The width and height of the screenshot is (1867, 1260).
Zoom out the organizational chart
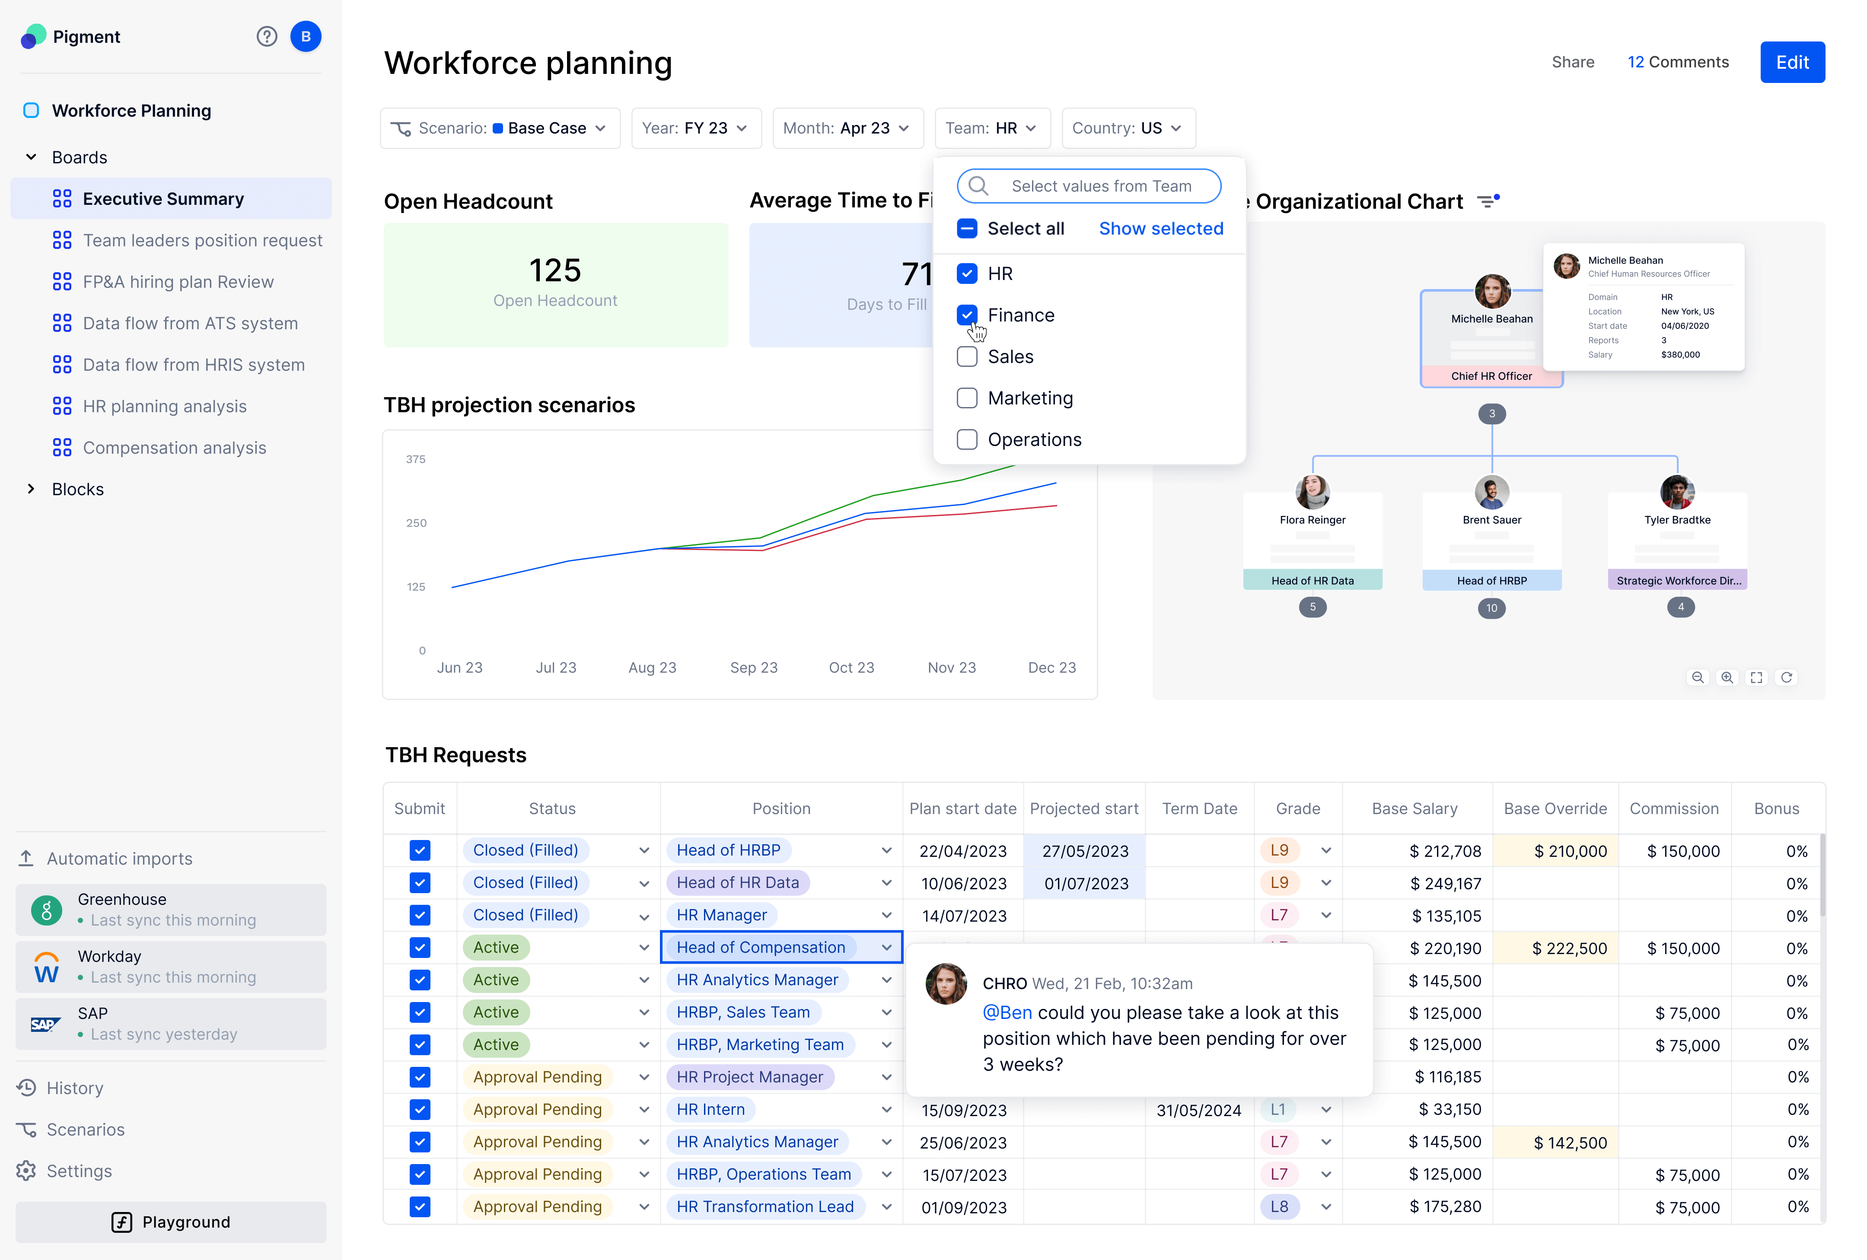tap(1698, 677)
